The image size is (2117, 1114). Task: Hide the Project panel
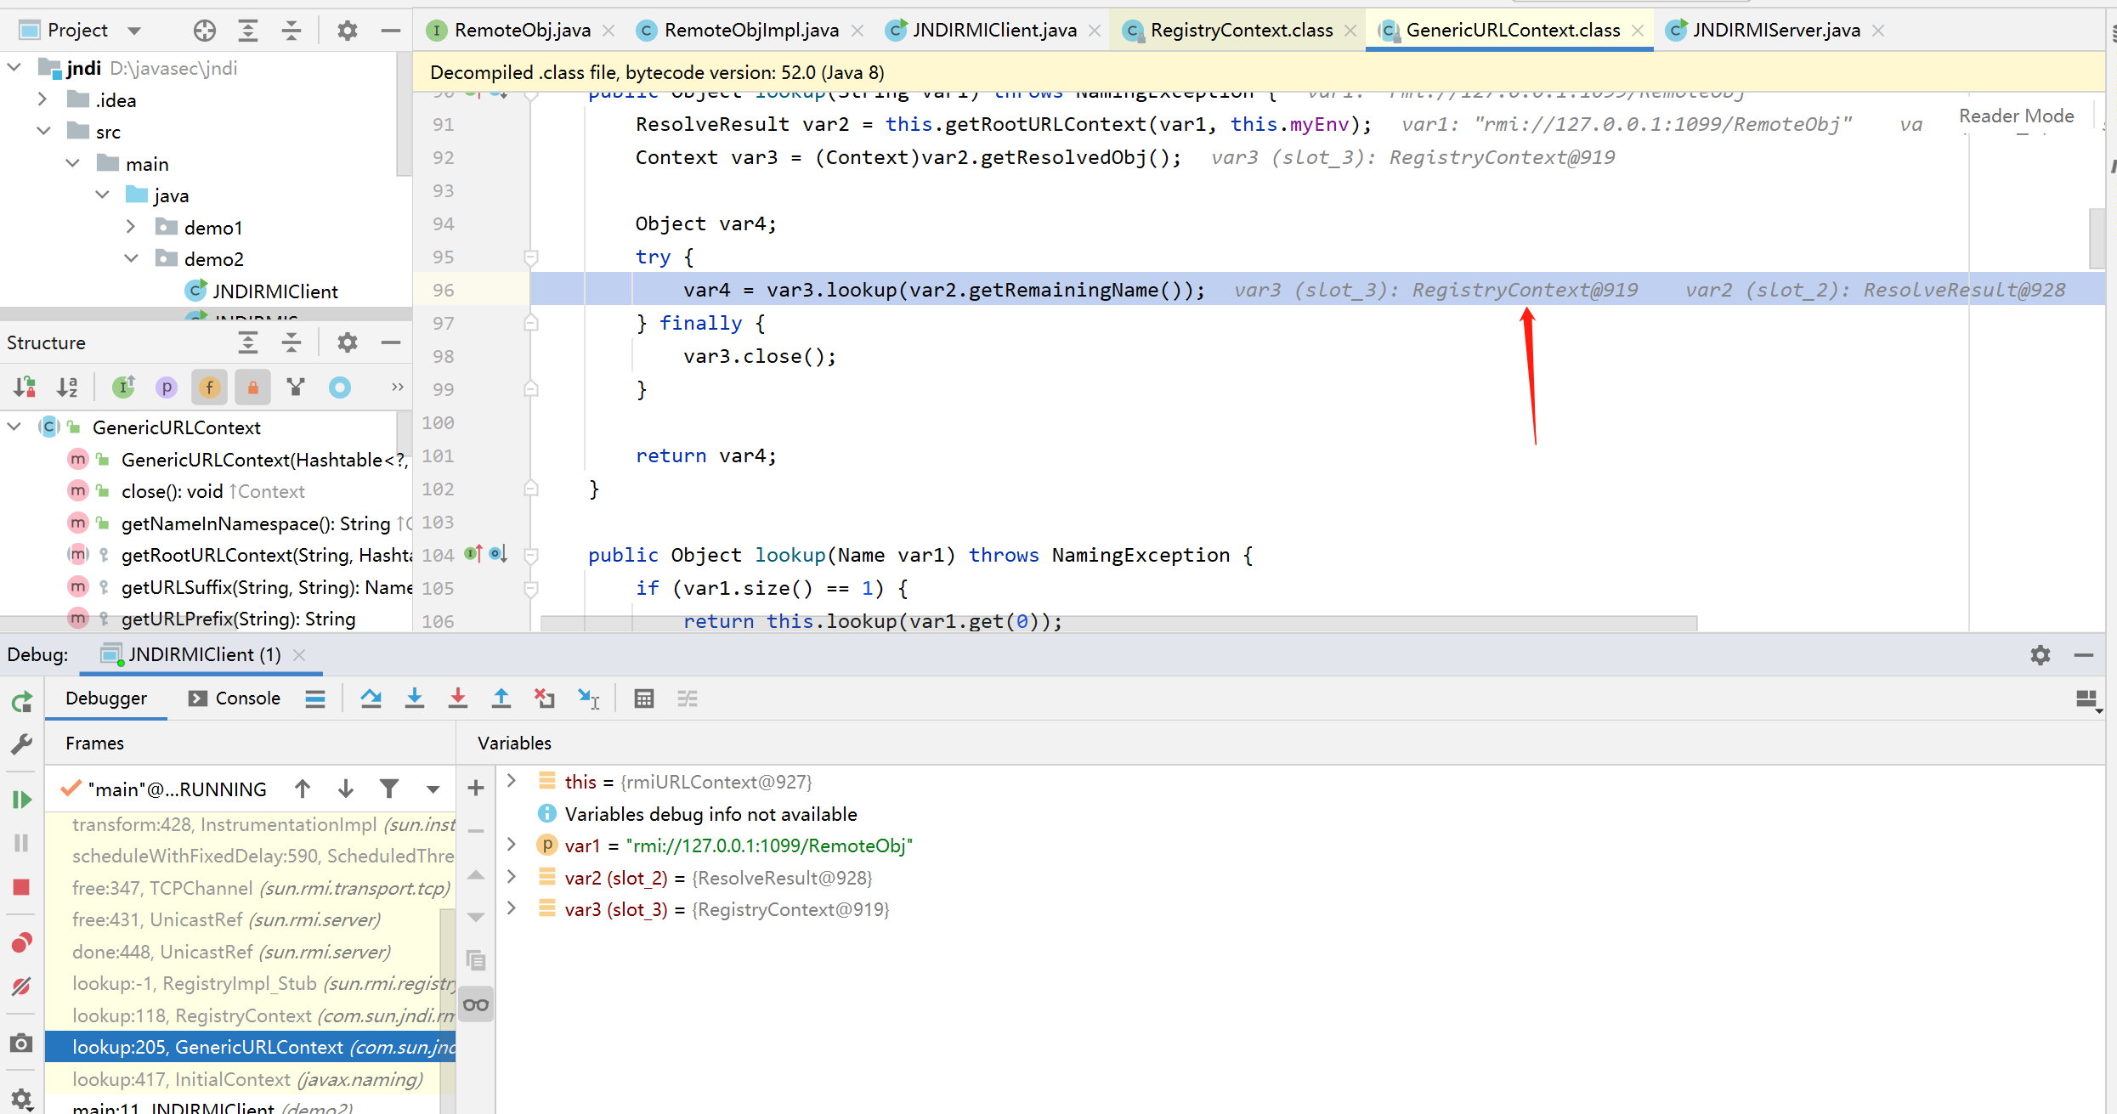tap(390, 31)
